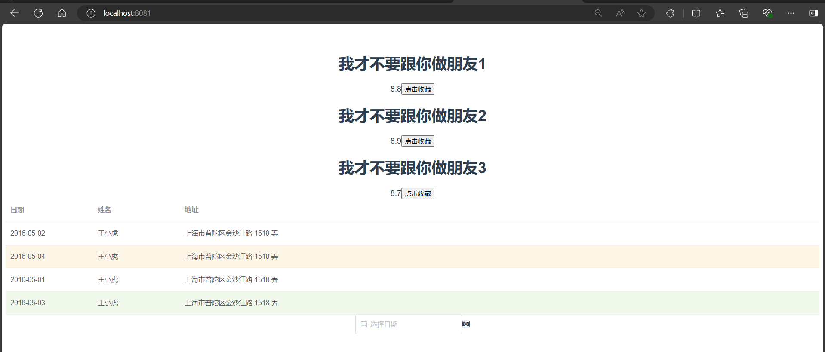Click heading 我才不要跟你做朋友2
Screen dimensions: 825x352
point(412,116)
